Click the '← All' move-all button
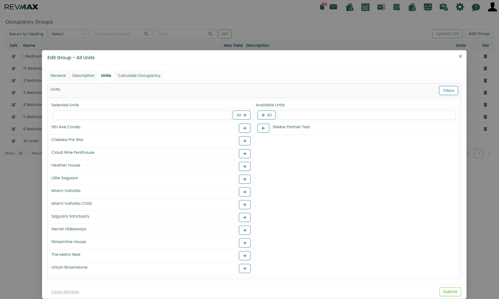Image resolution: width=499 pixels, height=299 pixels. click(267, 115)
